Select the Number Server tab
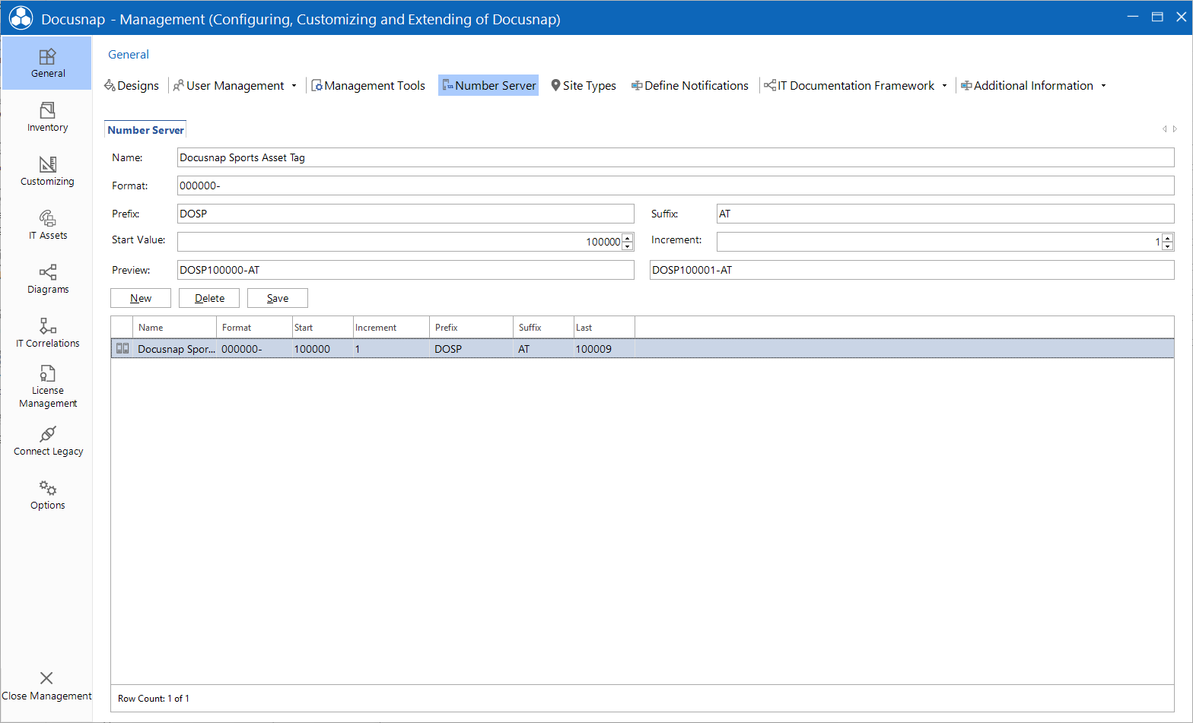 [x=145, y=130]
